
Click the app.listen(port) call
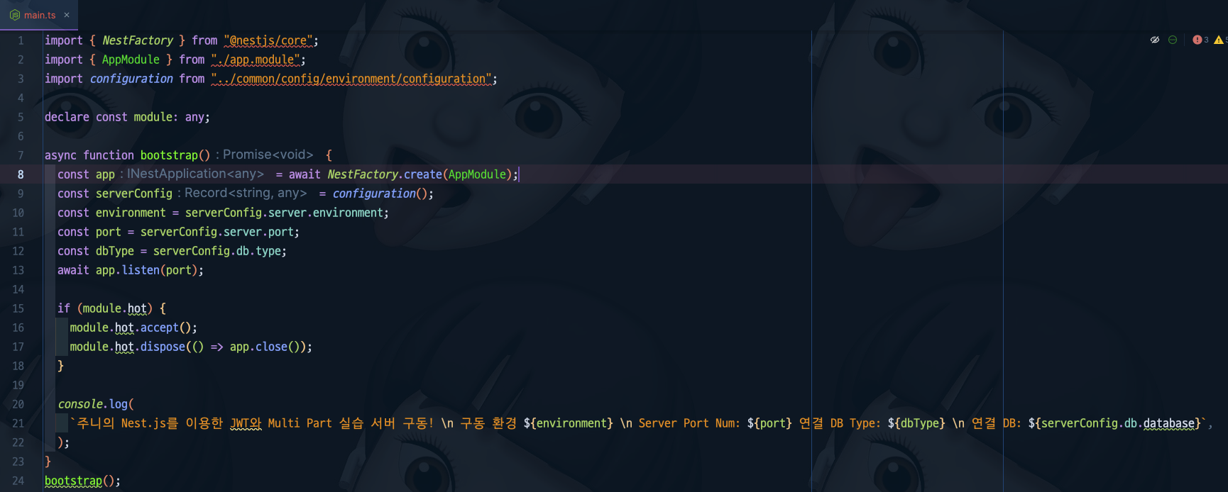click(147, 270)
